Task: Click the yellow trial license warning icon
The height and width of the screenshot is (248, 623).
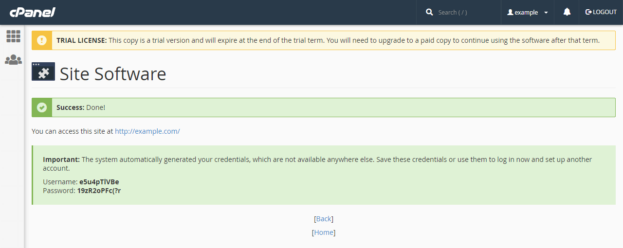Action: (42, 40)
